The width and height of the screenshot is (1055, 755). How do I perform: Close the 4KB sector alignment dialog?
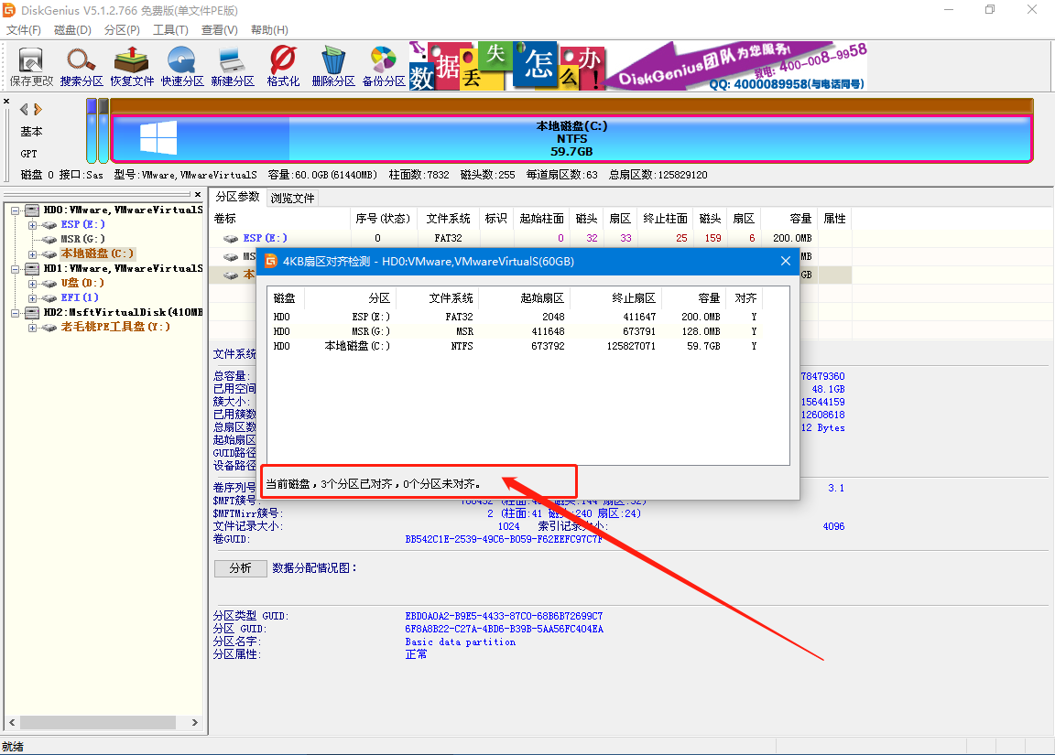tap(785, 261)
